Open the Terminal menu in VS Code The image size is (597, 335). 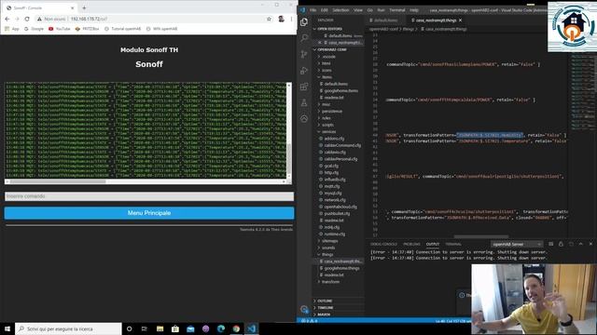coord(397,10)
